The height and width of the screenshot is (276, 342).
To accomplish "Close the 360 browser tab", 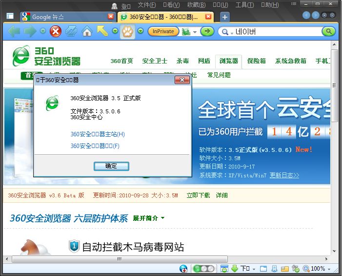I will (208, 17).
